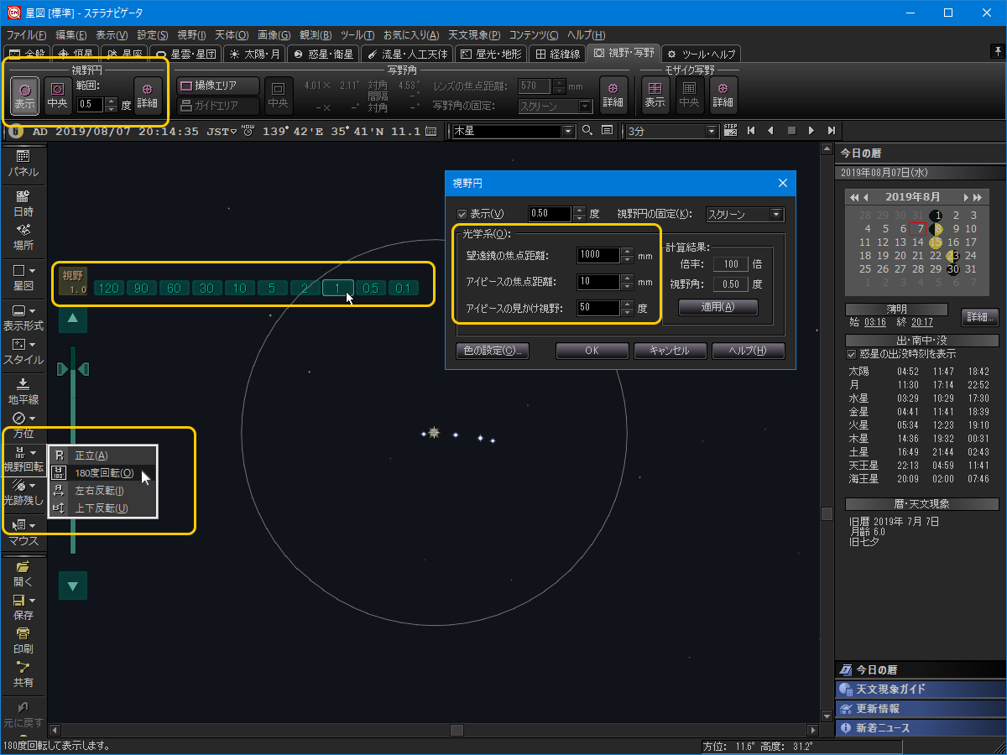Open the 木星 object search dropdown
The height and width of the screenshot is (755, 1007).
point(568,131)
